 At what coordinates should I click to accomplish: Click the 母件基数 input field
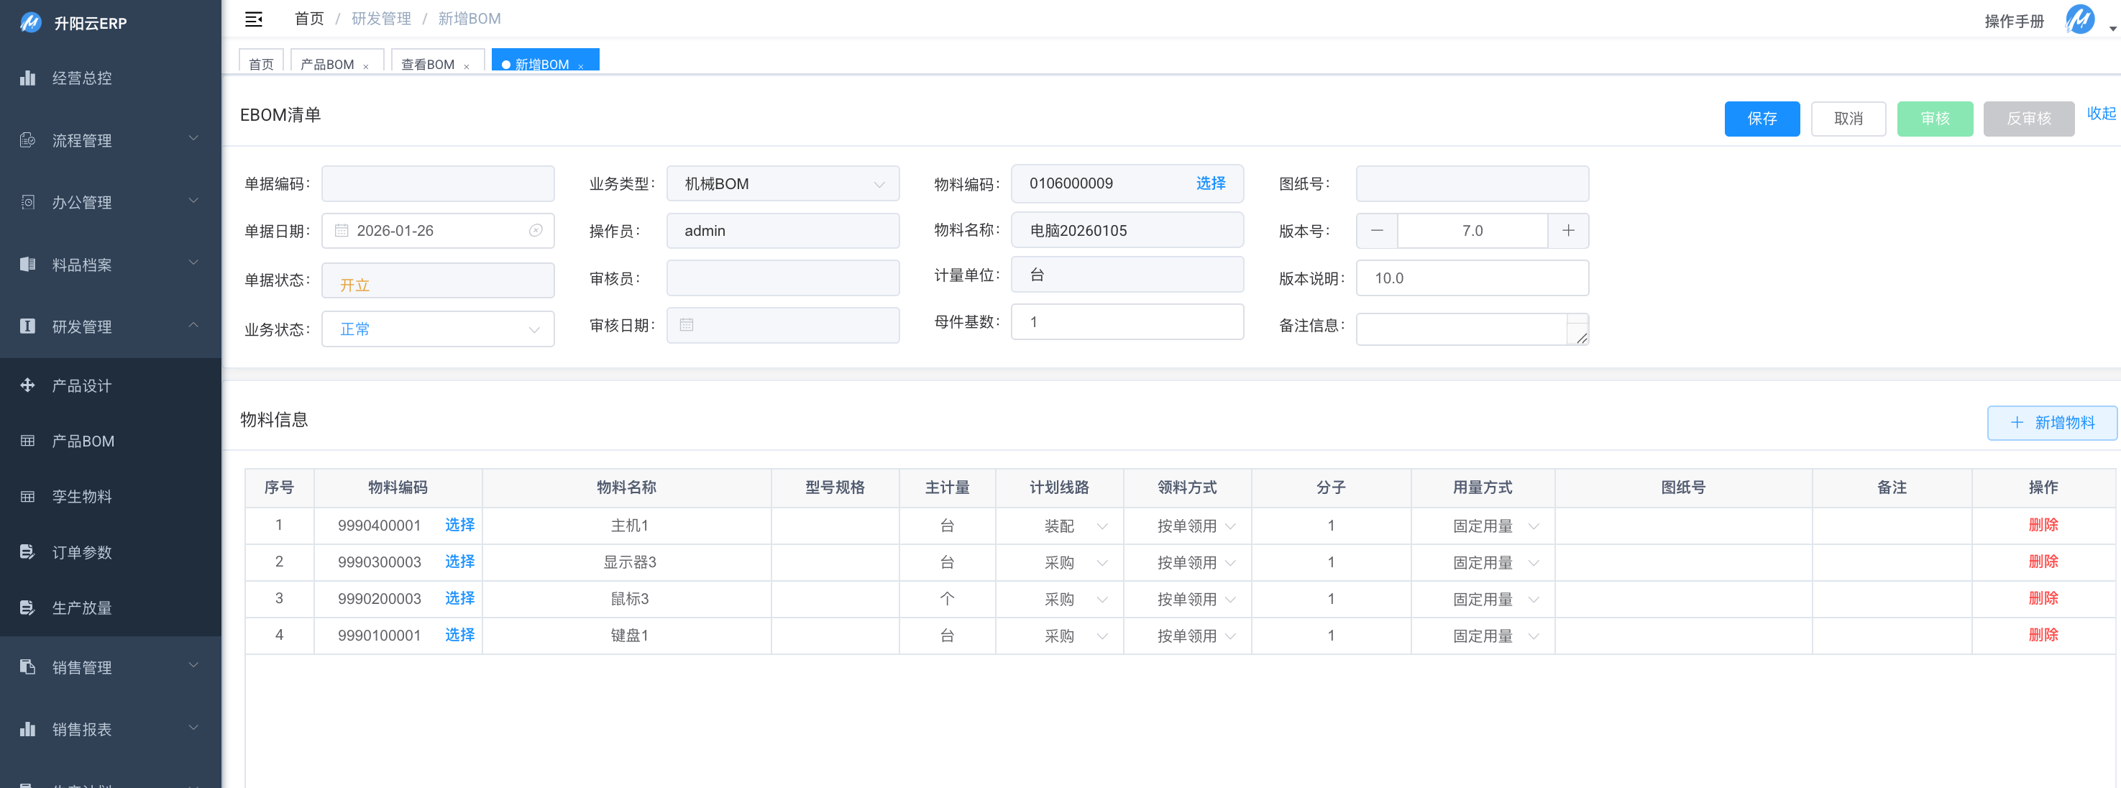[x=1127, y=322]
